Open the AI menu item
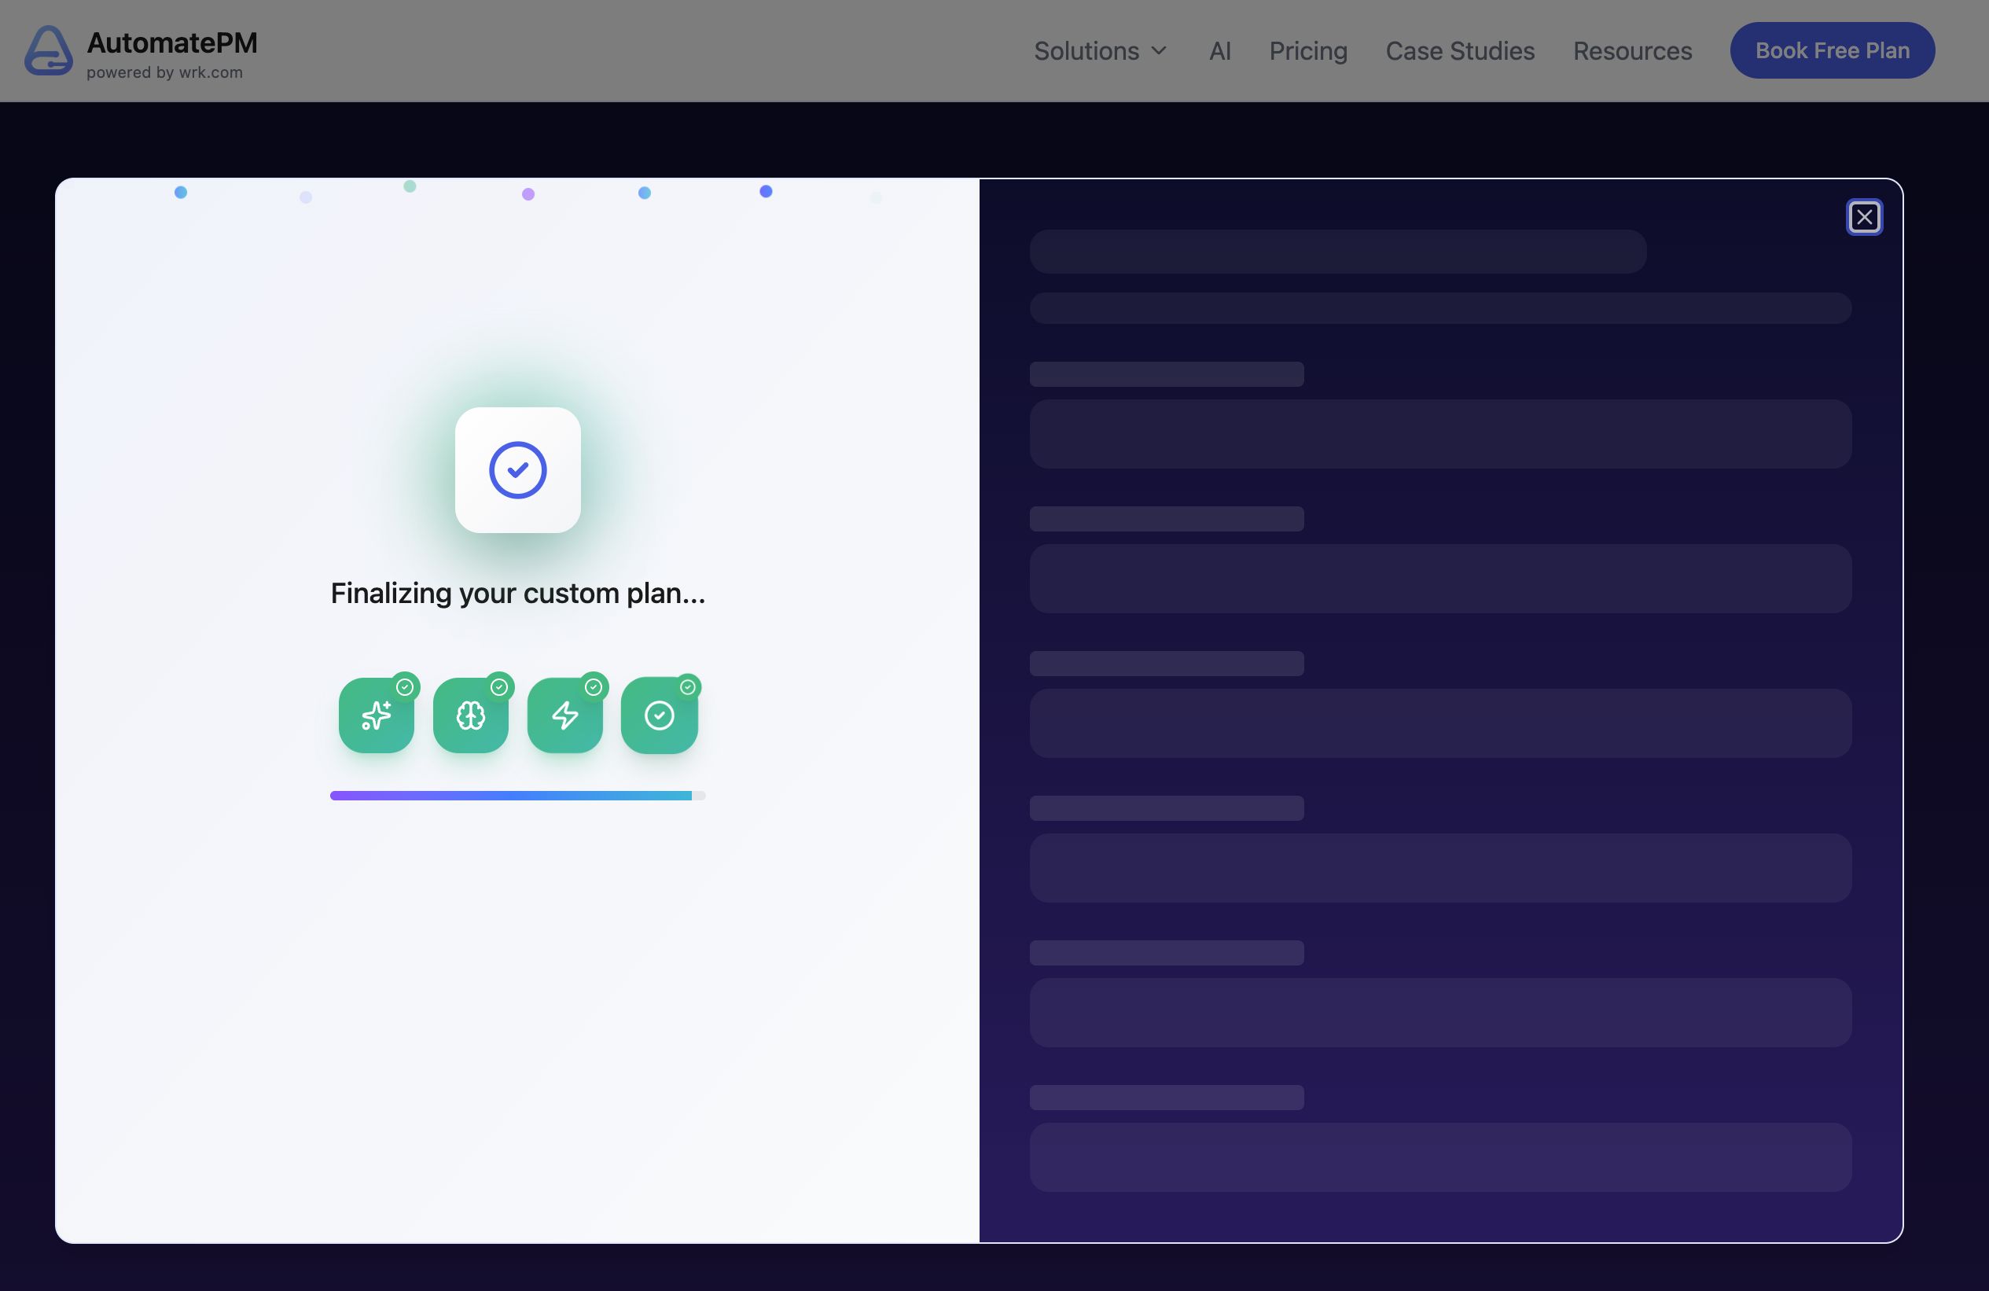The height and width of the screenshot is (1291, 1989). point(1219,51)
